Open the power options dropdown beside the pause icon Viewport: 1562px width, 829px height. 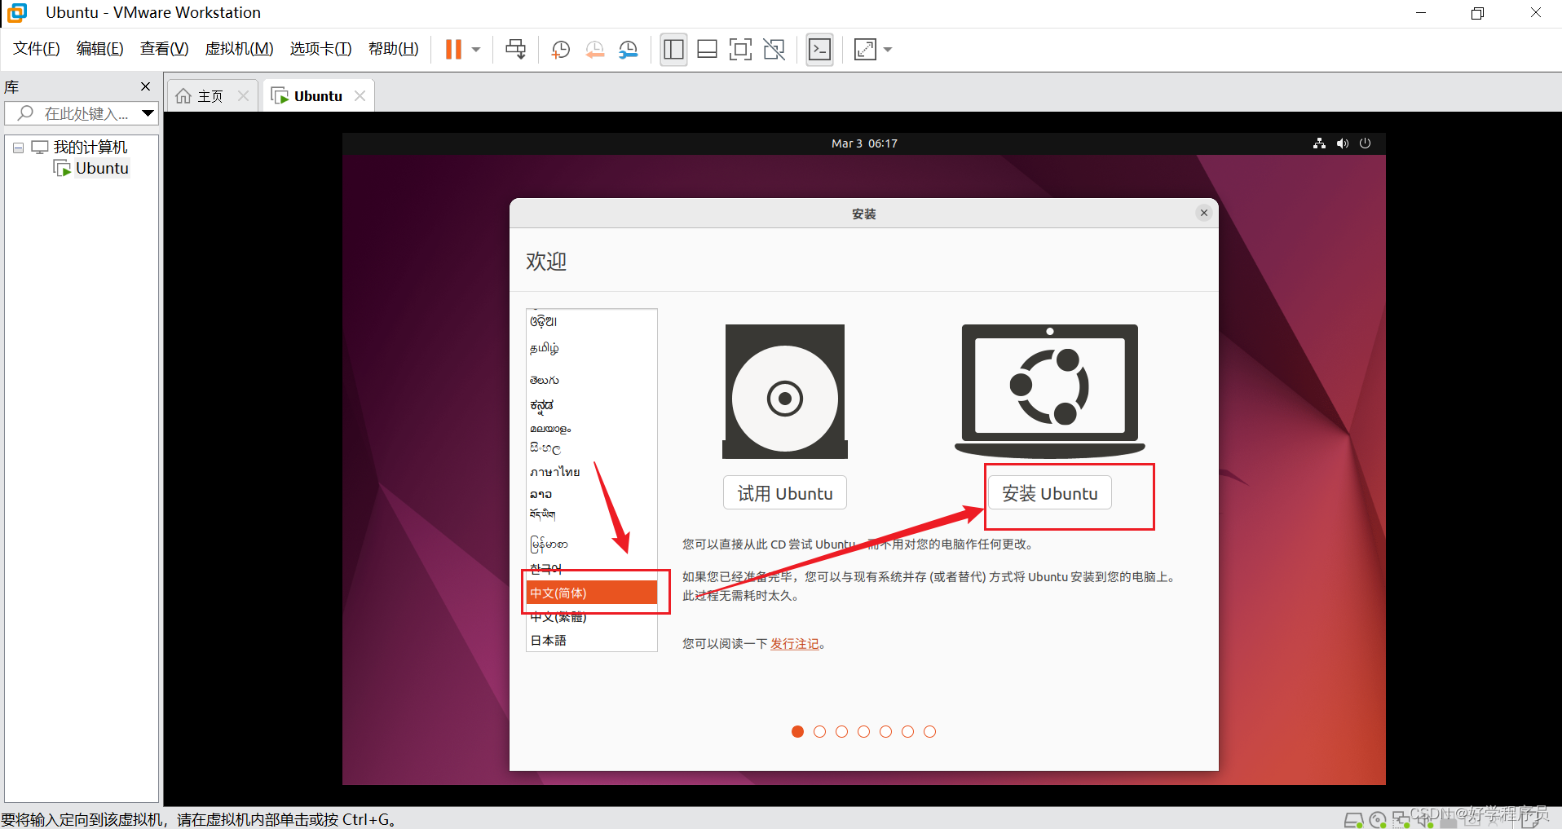pos(476,50)
